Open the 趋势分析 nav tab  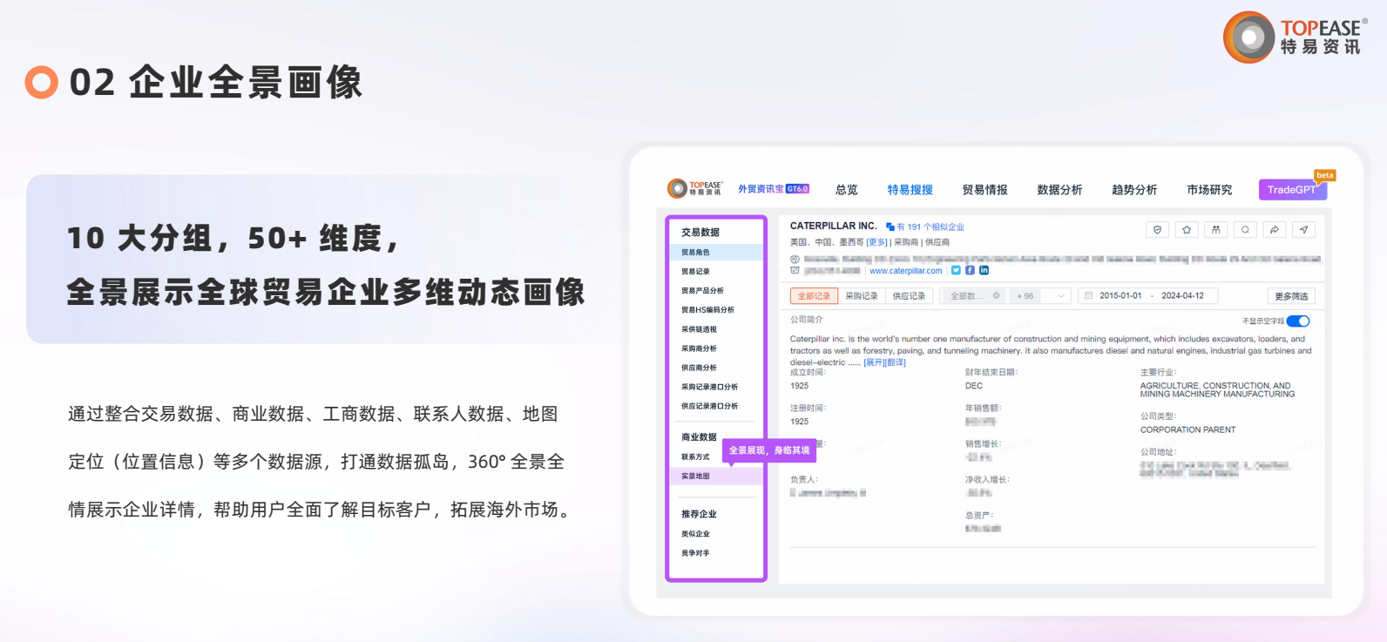pyautogui.click(x=1134, y=189)
